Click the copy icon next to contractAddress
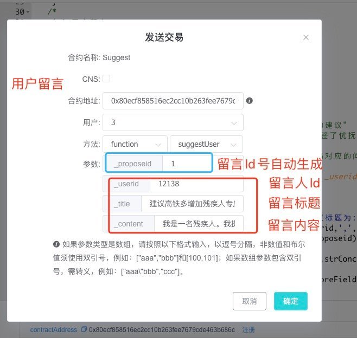 pyautogui.click(x=84, y=329)
